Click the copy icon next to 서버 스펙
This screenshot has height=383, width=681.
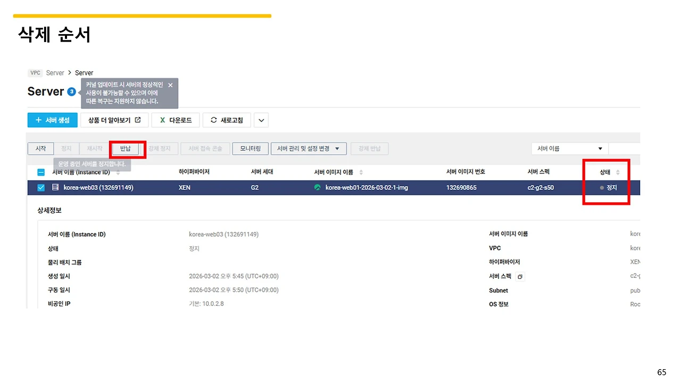click(x=520, y=277)
